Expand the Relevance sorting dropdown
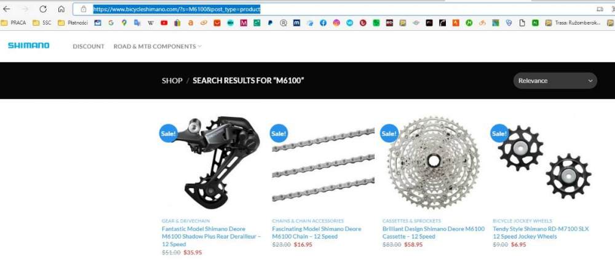This screenshot has width=615, height=262. coord(555,81)
